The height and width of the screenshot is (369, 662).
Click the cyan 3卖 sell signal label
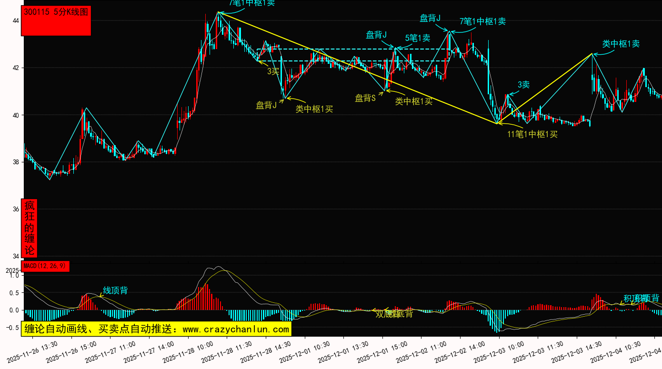pos(523,85)
